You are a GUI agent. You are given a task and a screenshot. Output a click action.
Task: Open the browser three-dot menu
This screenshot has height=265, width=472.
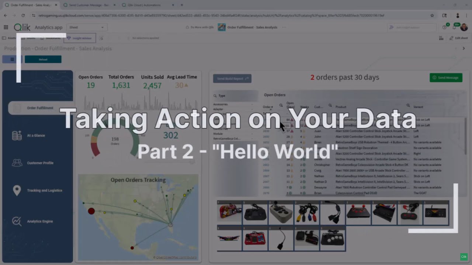[466, 15]
